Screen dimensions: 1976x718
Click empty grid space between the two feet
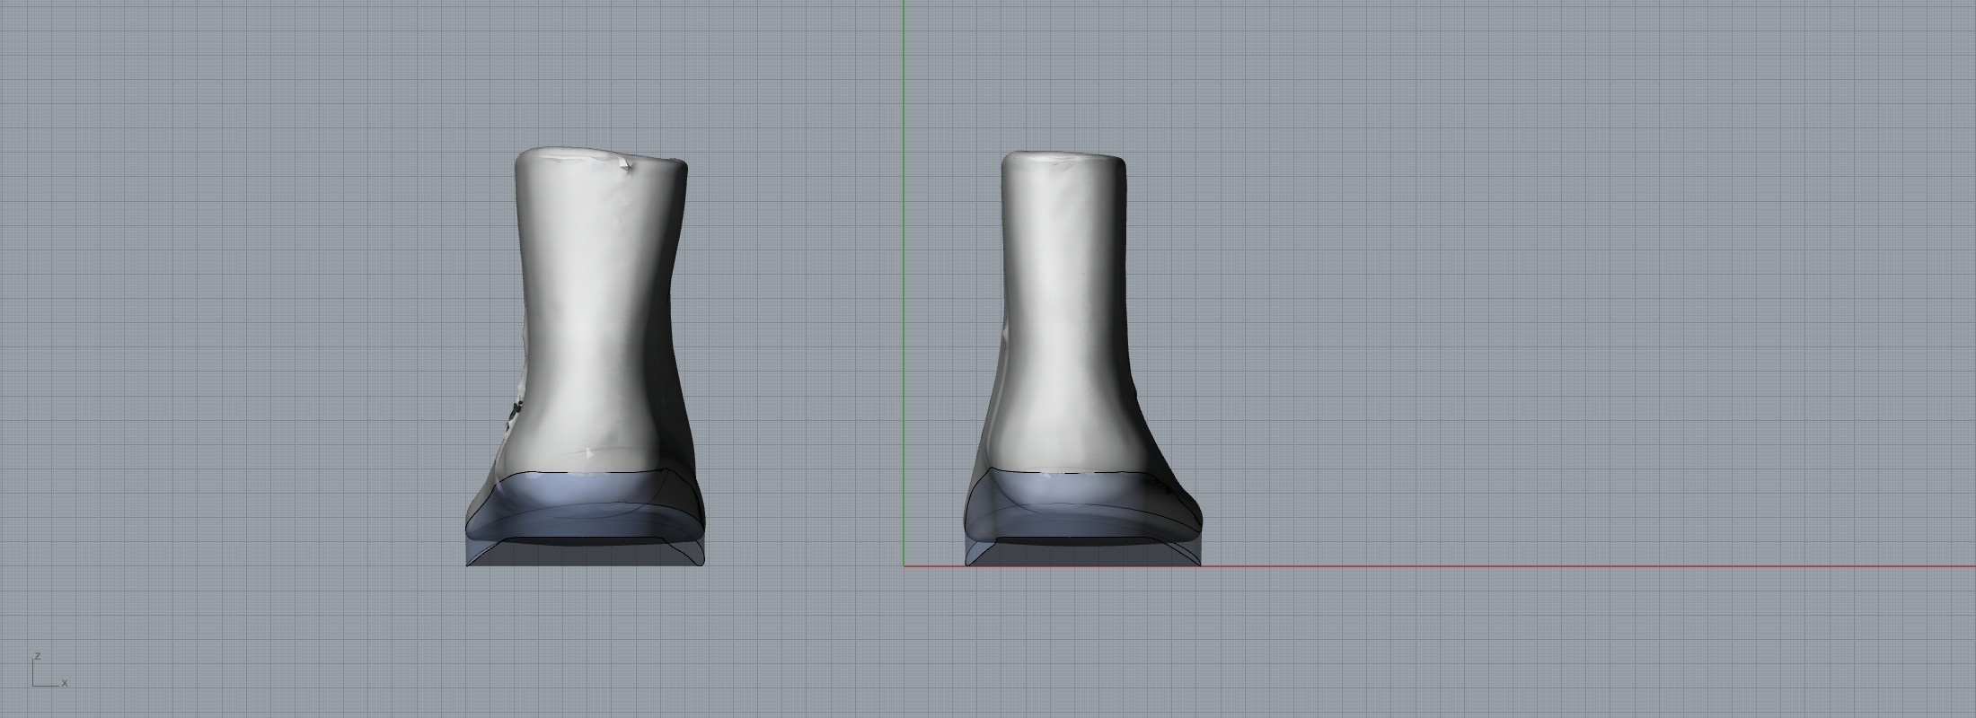pos(808,359)
